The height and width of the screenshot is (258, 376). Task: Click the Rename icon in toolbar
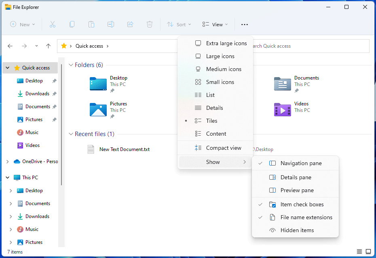pos(111,25)
